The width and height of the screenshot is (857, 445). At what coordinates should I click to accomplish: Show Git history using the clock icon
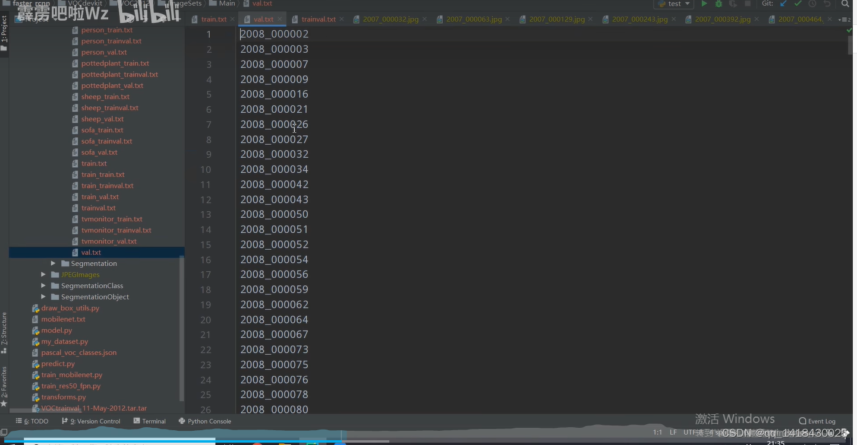coord(812,4)
